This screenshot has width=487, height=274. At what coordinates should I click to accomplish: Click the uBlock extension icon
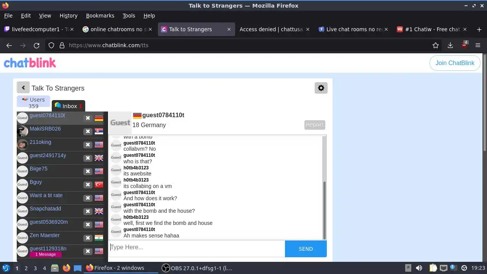point(464,45)
